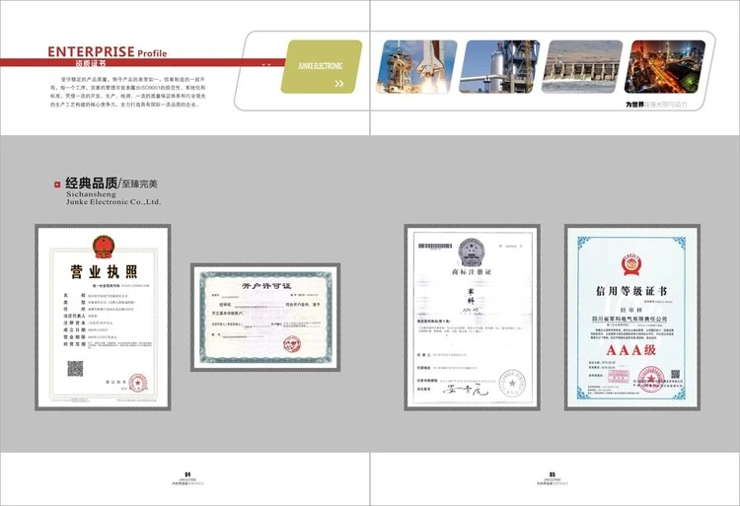
Task: Click the emblem atop the trademark registration certificate
Action: tap(470, 252)
